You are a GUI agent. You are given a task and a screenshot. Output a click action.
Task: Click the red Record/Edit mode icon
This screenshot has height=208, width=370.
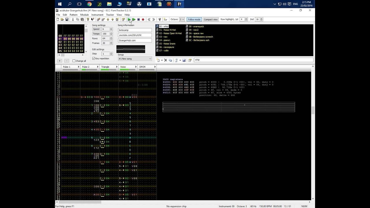(x=143, y=19)
